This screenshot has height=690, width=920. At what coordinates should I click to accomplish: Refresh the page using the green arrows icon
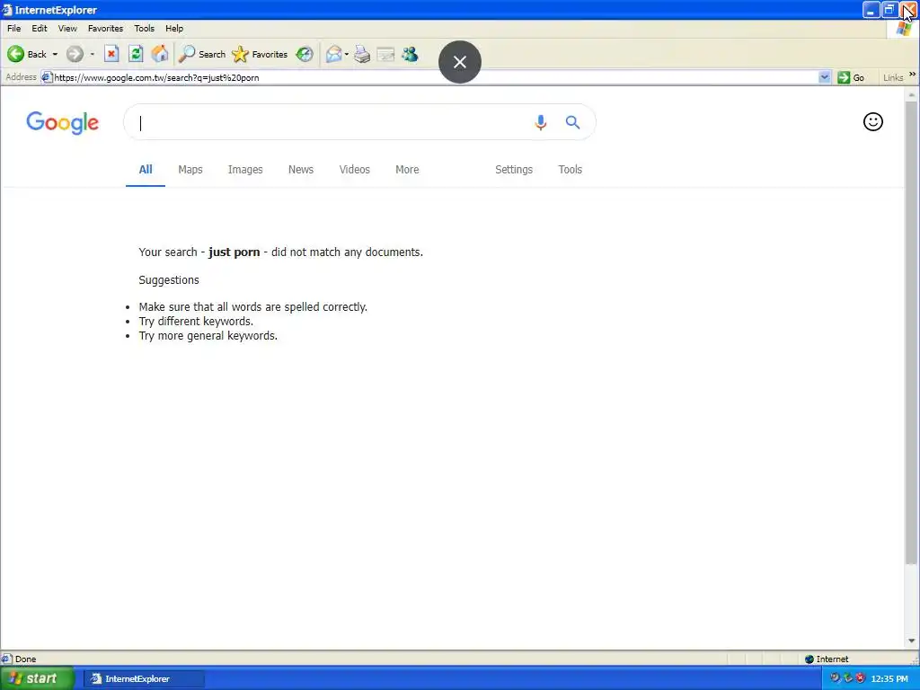136,54
